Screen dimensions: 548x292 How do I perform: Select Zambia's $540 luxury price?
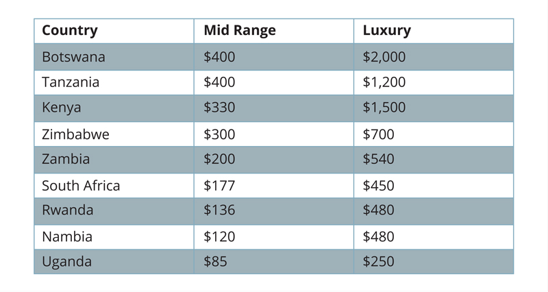[x=379, y=160]
